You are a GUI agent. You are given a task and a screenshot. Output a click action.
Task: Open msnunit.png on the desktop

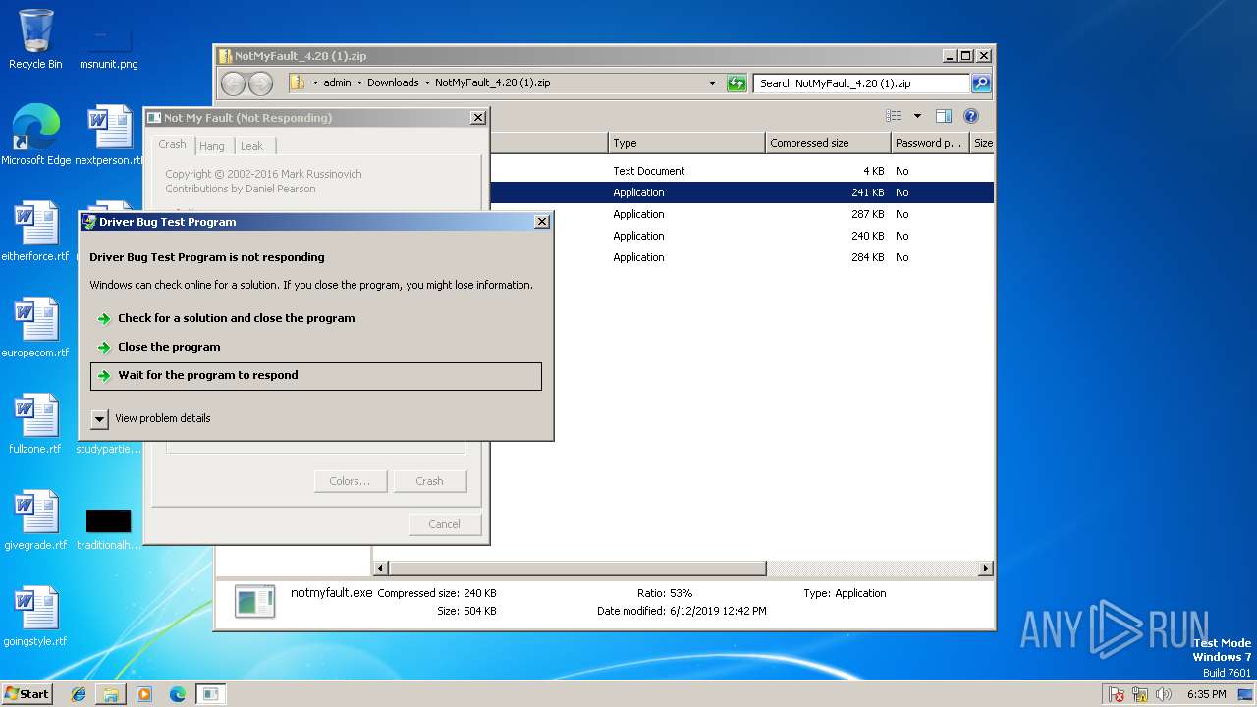tap(108, 47)
